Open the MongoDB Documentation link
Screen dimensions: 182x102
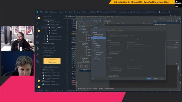coord(53,76)
